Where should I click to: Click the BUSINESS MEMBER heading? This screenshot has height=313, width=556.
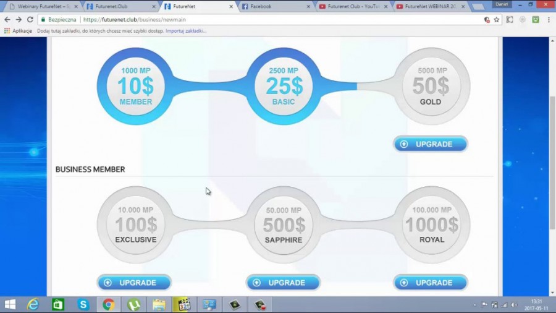90,169
